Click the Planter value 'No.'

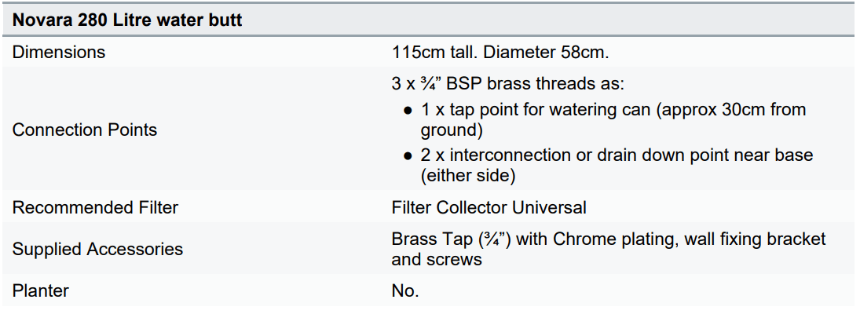click(x=405, y=290)
